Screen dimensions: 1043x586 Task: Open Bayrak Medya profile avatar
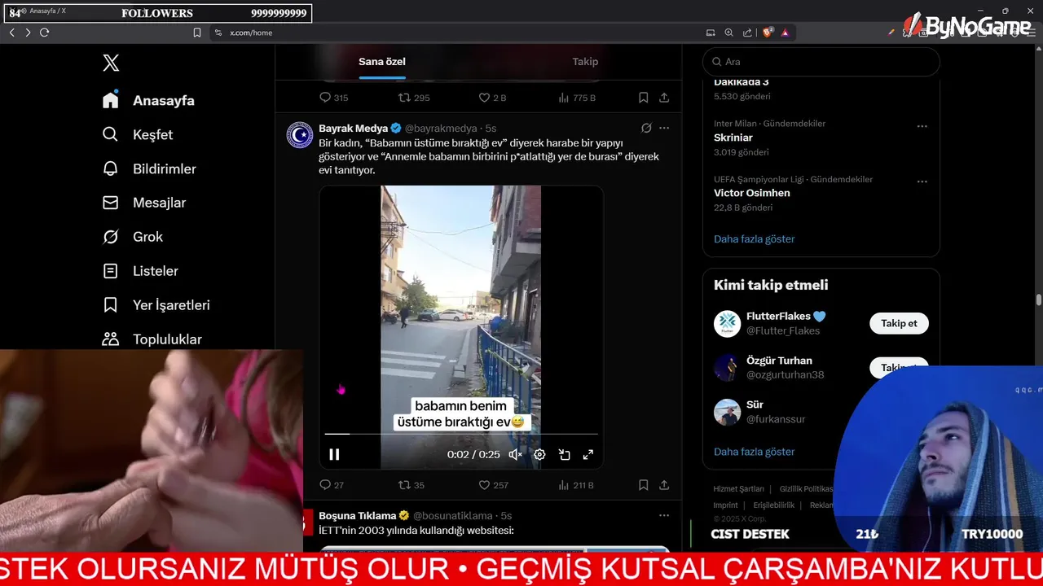pyautogui.click(x=300, y=135)
